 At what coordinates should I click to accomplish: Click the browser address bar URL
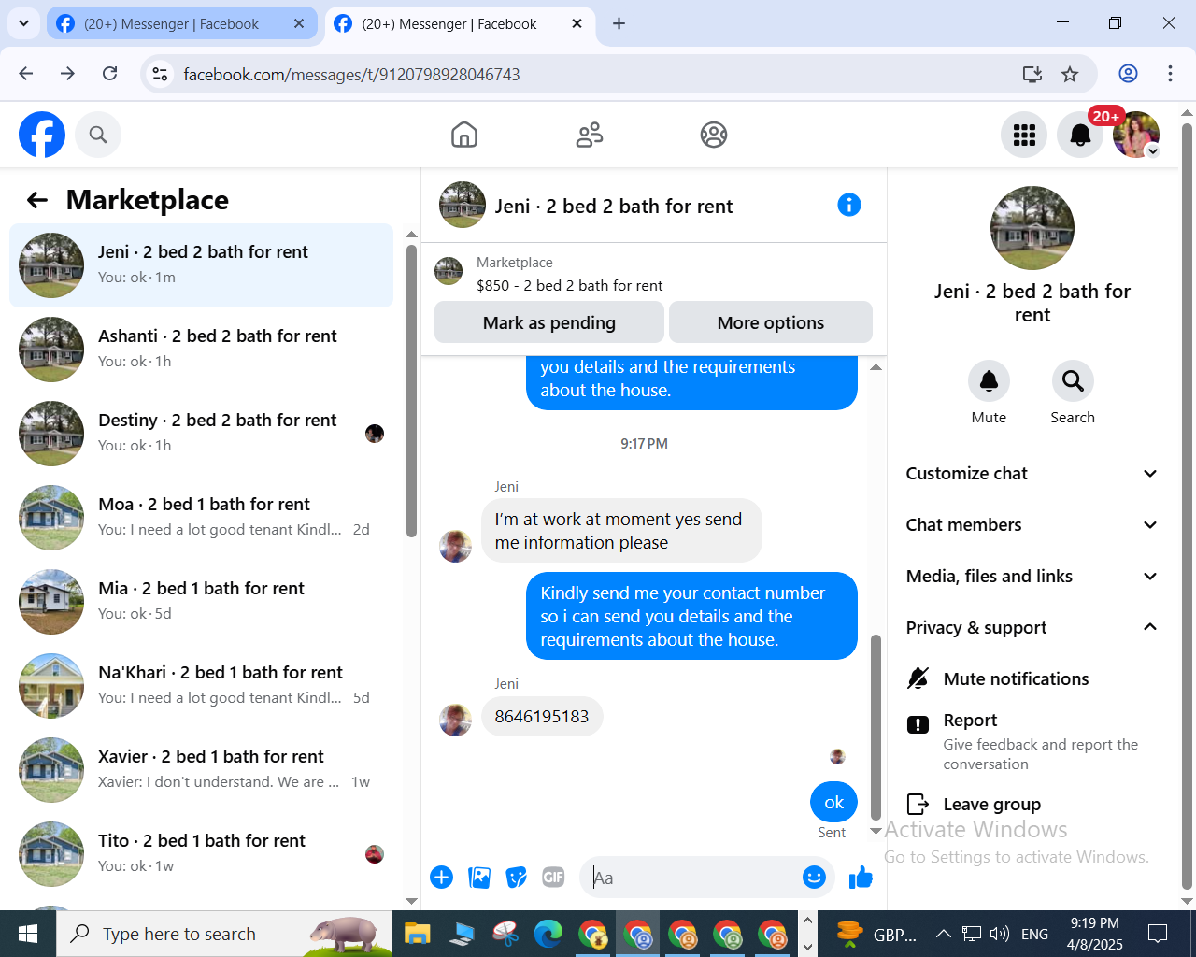(351, 74)
